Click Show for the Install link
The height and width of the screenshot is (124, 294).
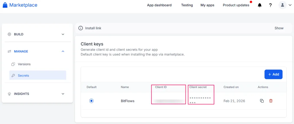pyautogui.click(x=279, y=28)
